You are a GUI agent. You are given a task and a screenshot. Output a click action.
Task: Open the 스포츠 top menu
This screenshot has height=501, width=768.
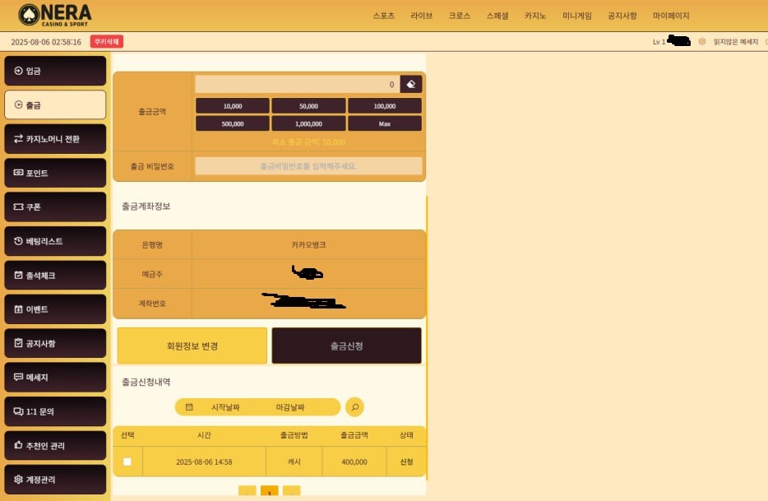pos(383,16)
